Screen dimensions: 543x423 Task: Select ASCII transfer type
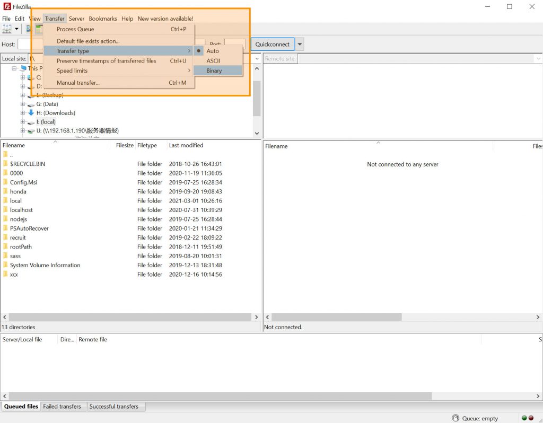pyautogui.click(x=213, y=61)
